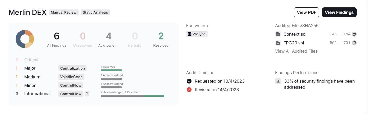
Task: Filter by Unresolved findings
Action: (83, 40)
